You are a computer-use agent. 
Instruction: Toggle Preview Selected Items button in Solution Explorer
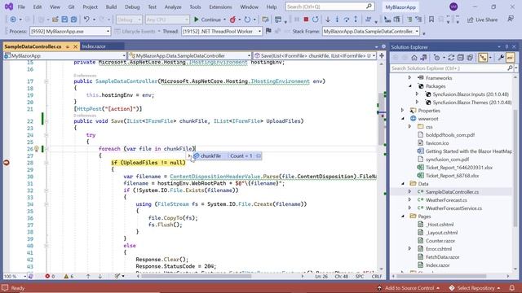point(510,58)
